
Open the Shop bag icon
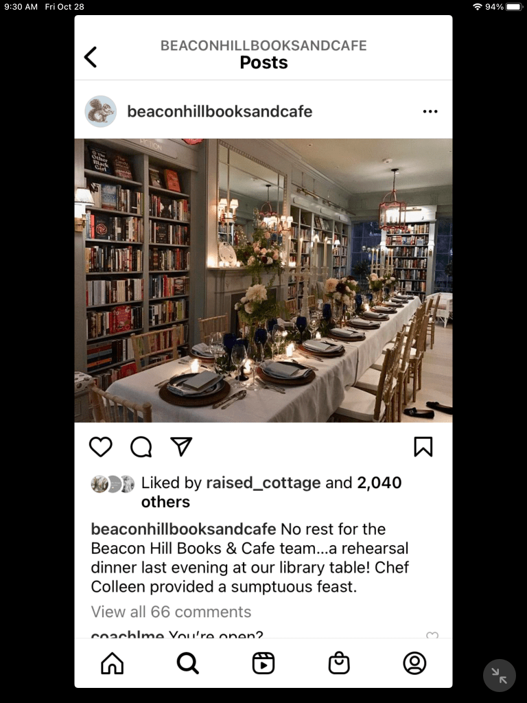coord(339,663)
